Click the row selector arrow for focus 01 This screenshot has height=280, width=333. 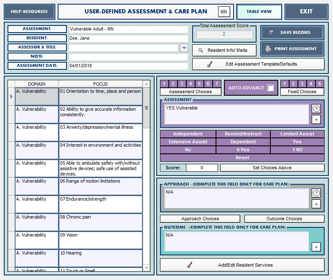pyautogui.click(x=11, y=97)
